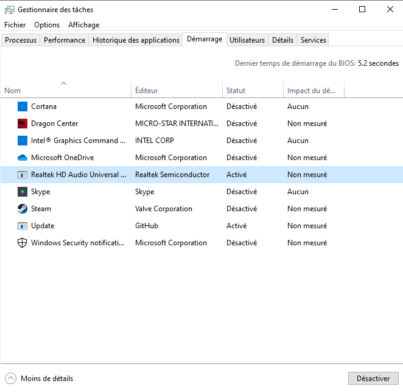Sort by Impact du dé... column header
The width and height of the screenshot is (403, 392).
(314, 91)
